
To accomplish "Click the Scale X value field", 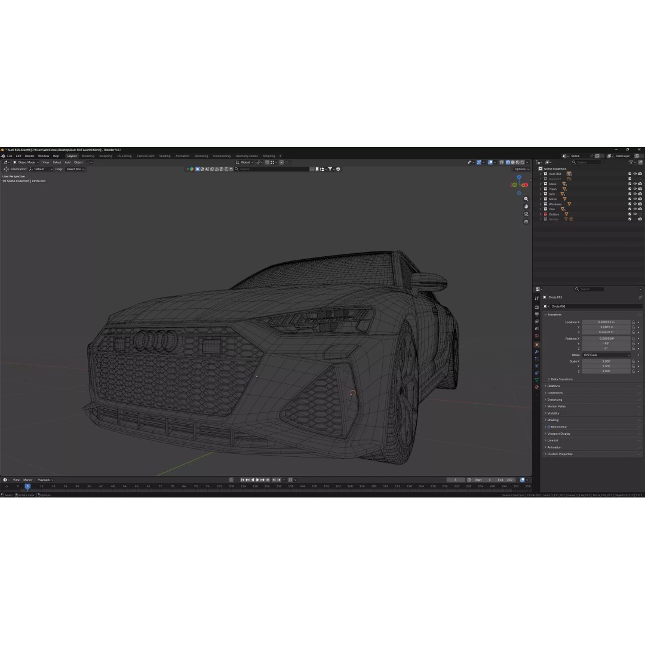I will [x=606, y=361].
